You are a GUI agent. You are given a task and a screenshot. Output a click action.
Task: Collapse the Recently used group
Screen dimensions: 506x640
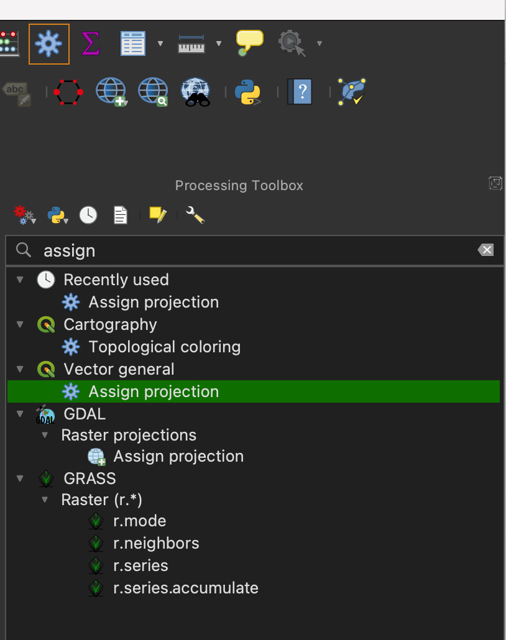[x=21, y=280]
